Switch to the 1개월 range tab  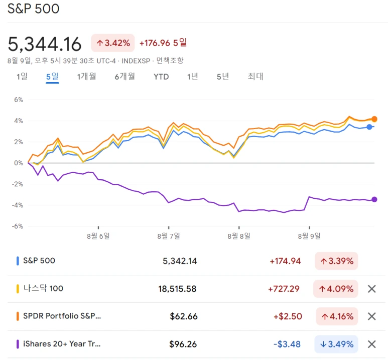coord(87,77)
